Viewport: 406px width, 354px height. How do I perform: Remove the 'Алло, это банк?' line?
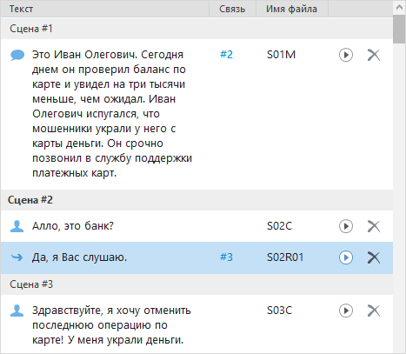coord(374,226)
